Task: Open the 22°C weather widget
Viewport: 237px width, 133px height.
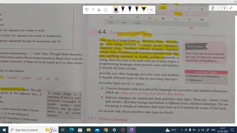Action: [x=171, y=130]
